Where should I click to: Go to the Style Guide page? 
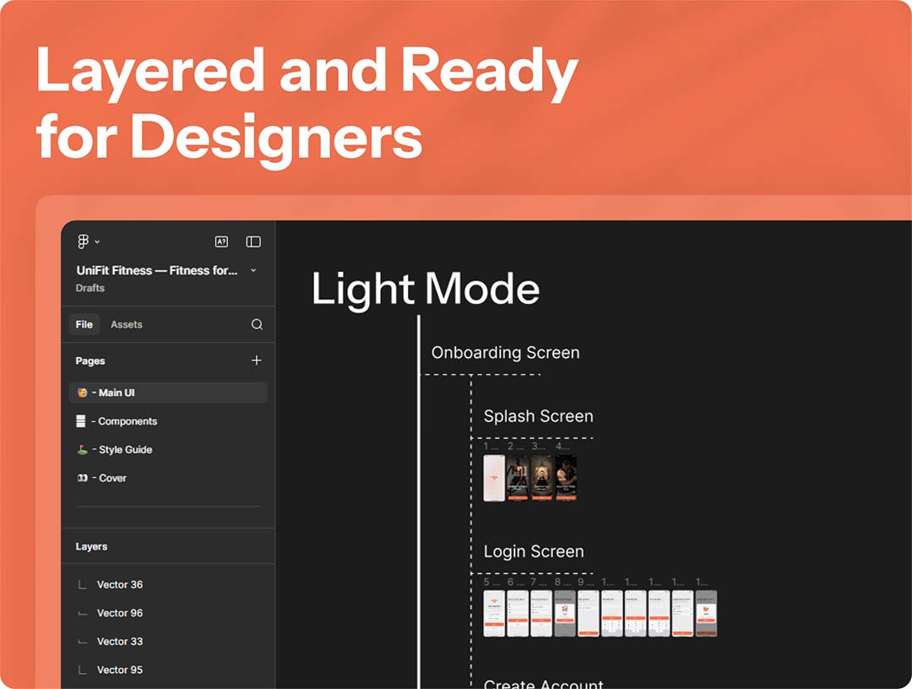[x=125, y=450]
